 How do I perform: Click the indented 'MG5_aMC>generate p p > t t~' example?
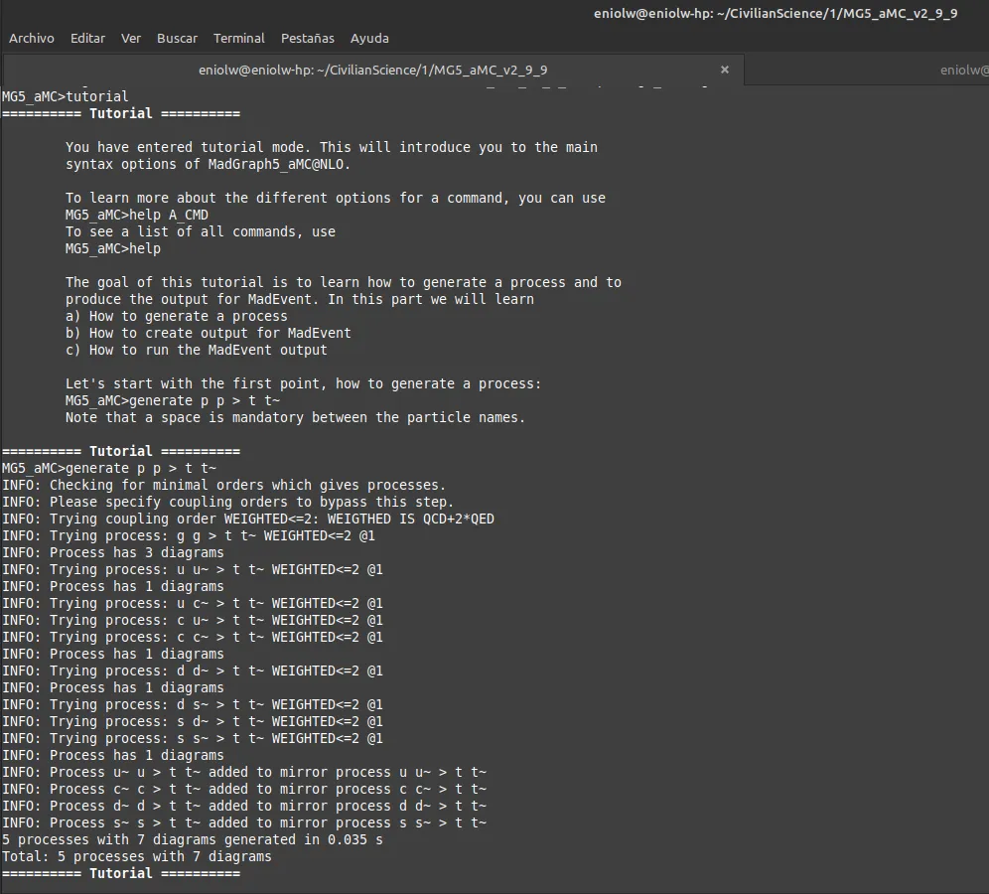tap(172, 400)
